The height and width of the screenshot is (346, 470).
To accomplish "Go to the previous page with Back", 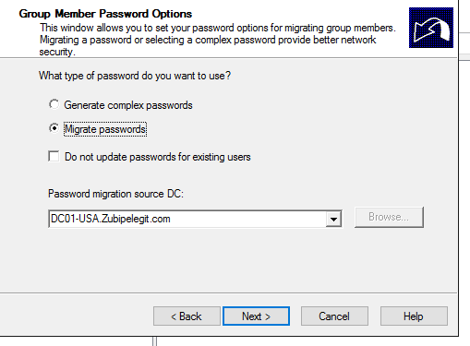I will click(x=187, y=316).
